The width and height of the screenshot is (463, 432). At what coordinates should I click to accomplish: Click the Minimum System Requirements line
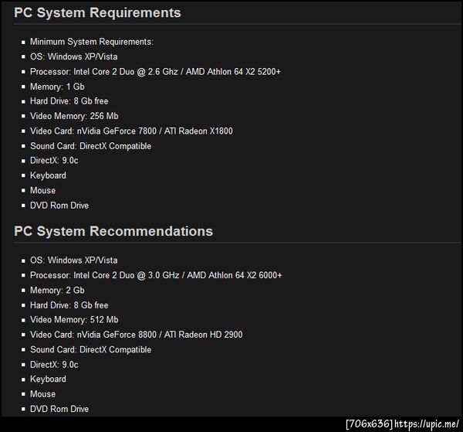point(92,42)
